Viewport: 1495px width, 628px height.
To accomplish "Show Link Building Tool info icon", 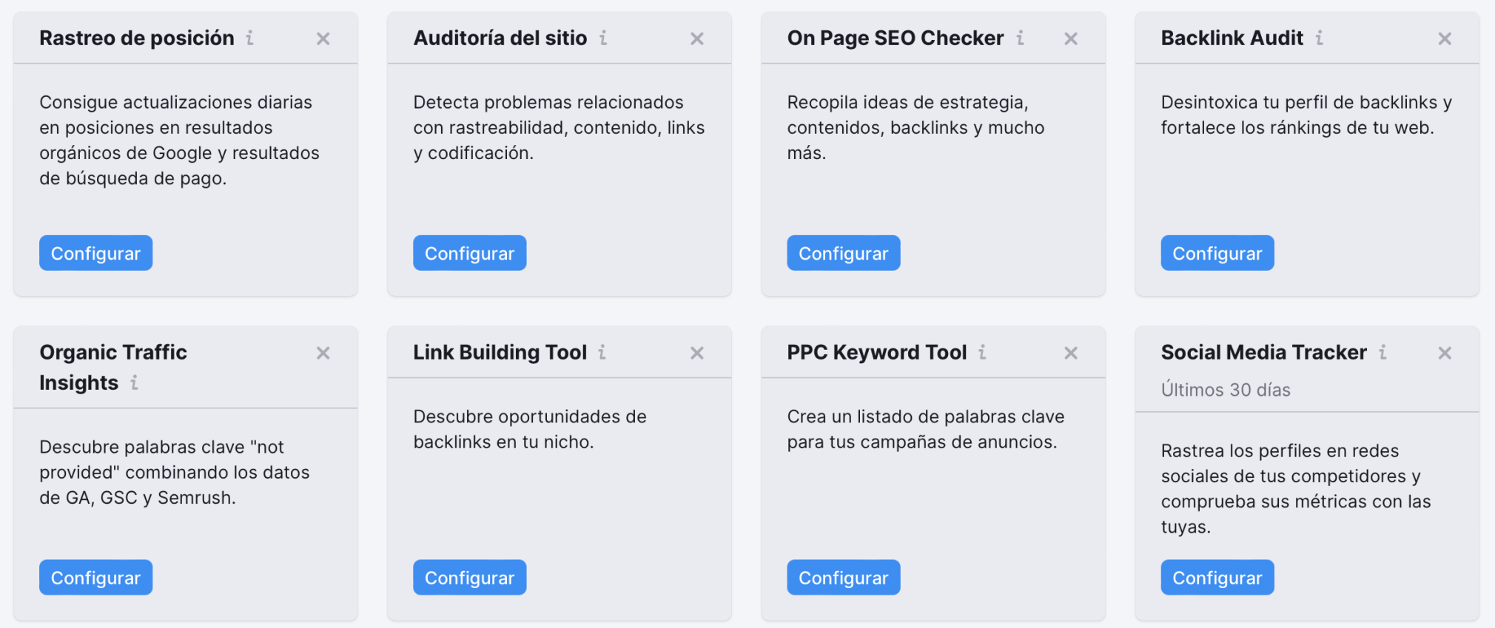I will coord(602,352).
